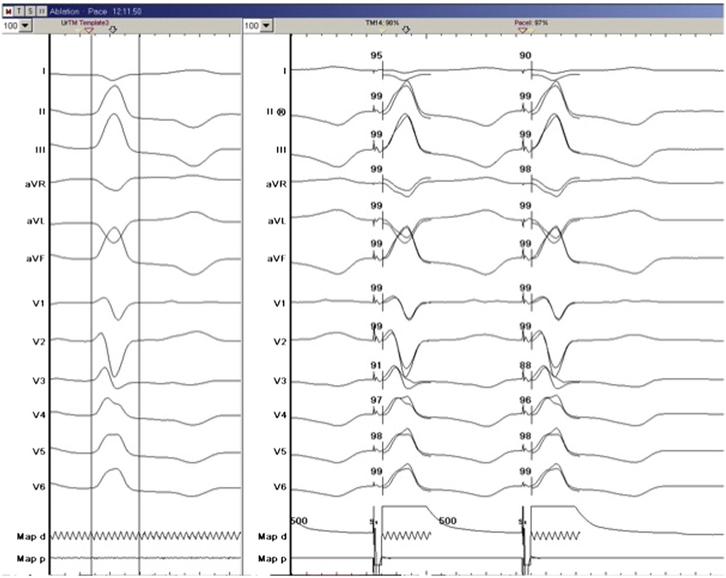Select the UrTM Template3 label
This screenshot has height=578, width=726.
(x=85, y=23)
